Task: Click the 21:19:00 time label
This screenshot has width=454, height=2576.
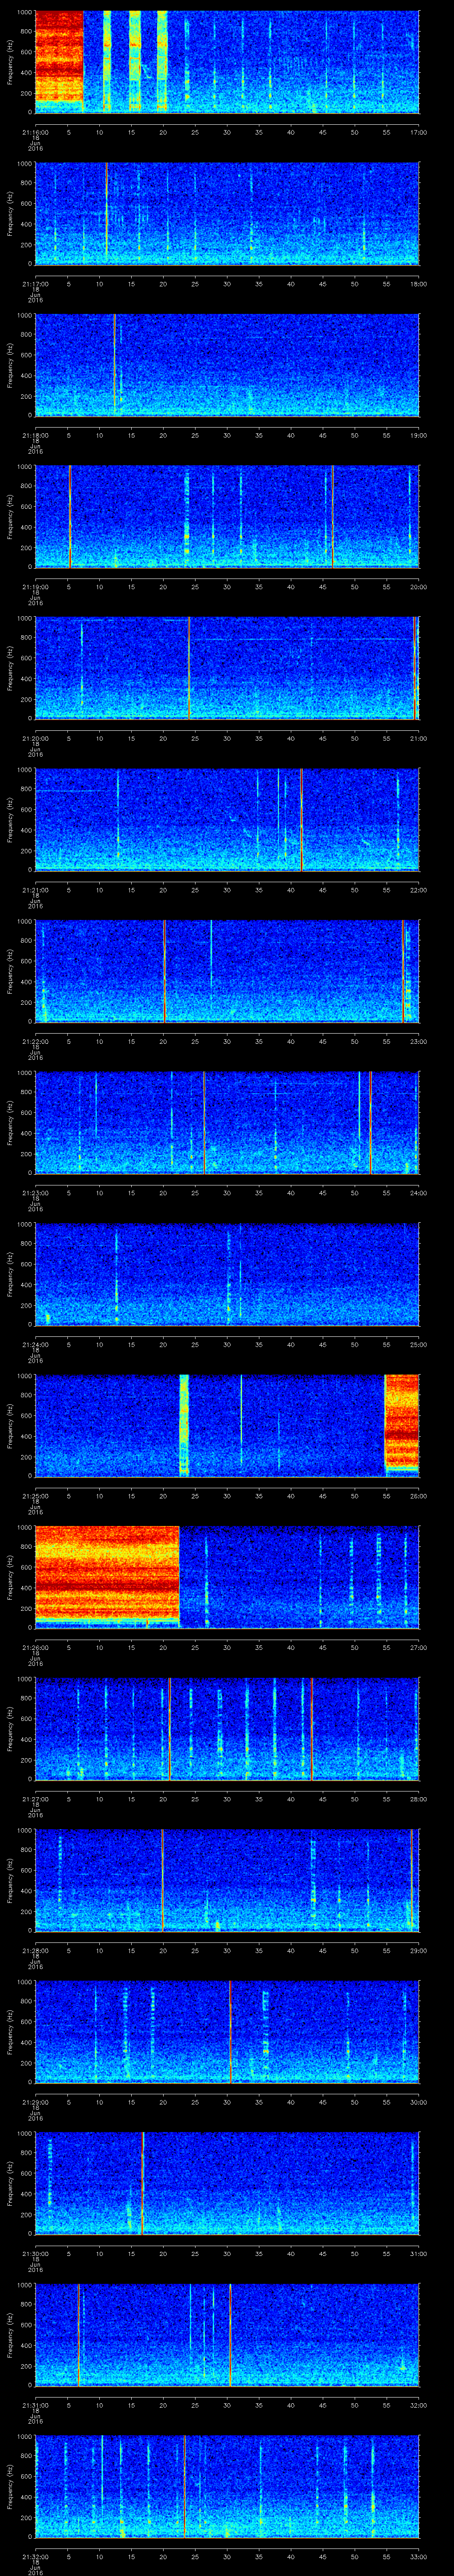Action: pos(35,587)
